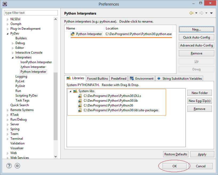
Task: Collapse the System libs tree node
Action: pyautogui.click(x=70, y=91)
